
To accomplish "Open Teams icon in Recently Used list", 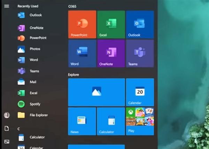I will click(x=21, y=71).
